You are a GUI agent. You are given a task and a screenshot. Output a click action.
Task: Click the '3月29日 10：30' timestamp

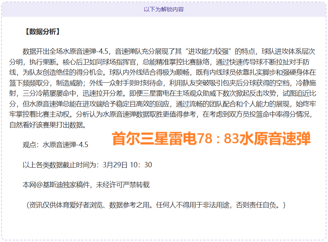(x=127, y=165)
